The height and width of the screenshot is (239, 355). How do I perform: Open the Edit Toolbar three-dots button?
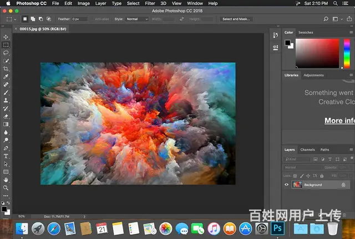tap(6, 196)
